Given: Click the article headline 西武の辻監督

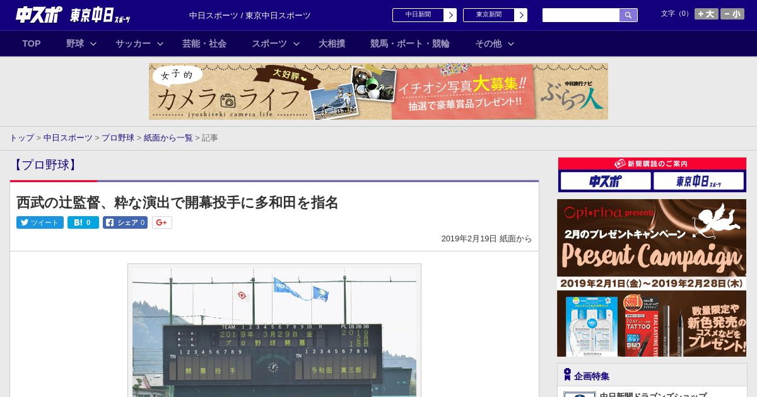Looking at the screenshot, I should [x=177, y=202].
